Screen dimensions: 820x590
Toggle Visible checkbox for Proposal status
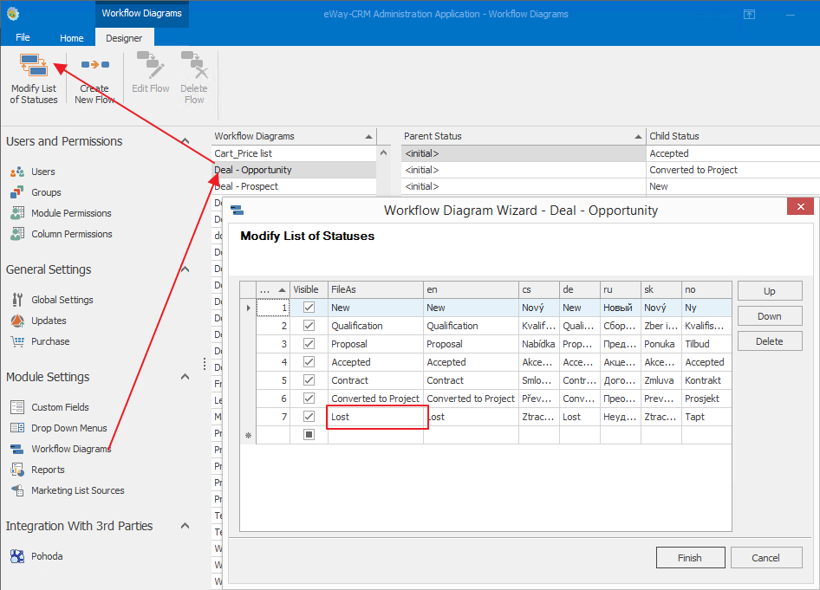309,344
